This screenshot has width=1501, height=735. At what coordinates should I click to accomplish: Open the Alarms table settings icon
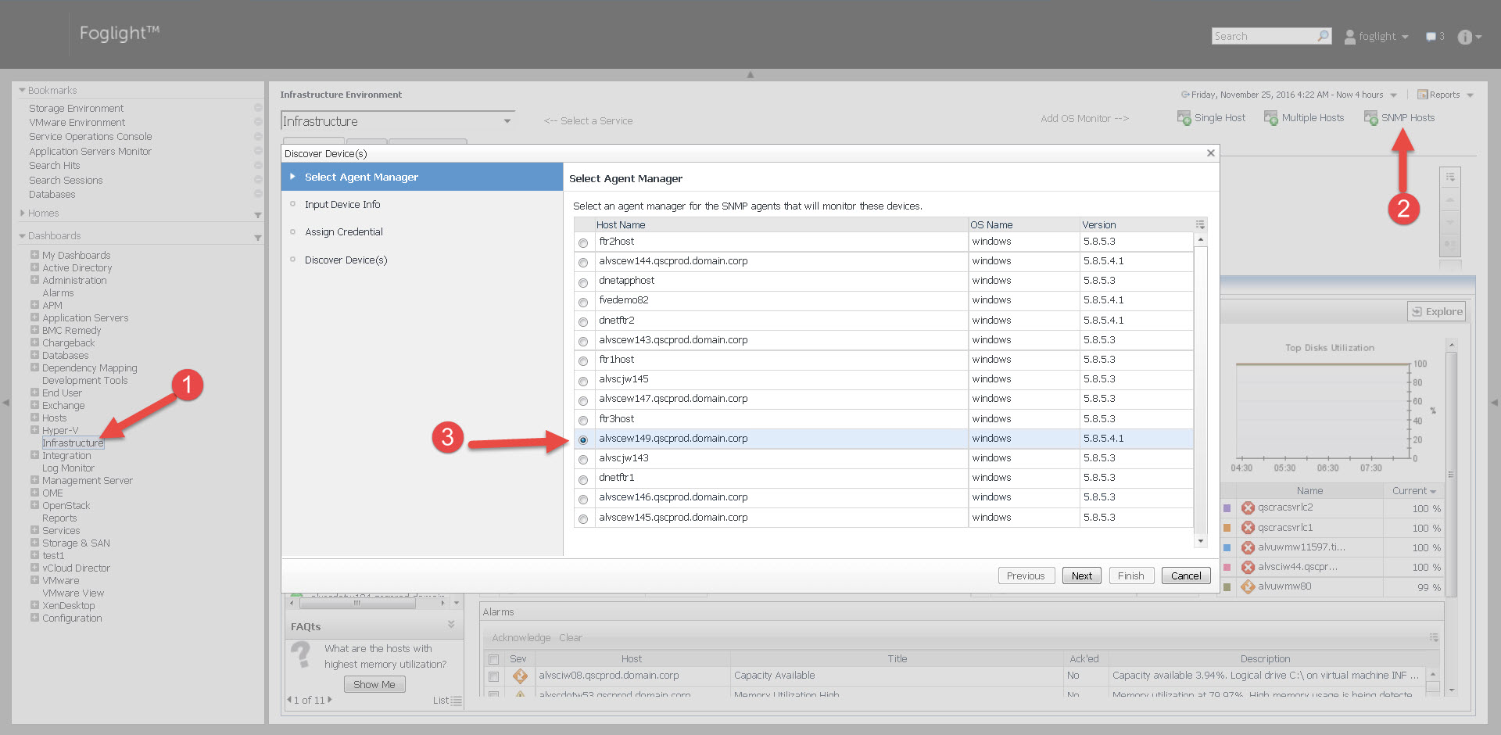[x=1434, y=637]
